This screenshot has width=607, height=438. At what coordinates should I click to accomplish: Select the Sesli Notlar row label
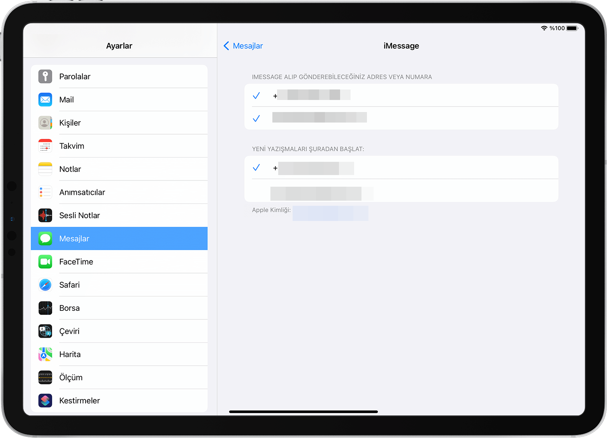point(79,215)
